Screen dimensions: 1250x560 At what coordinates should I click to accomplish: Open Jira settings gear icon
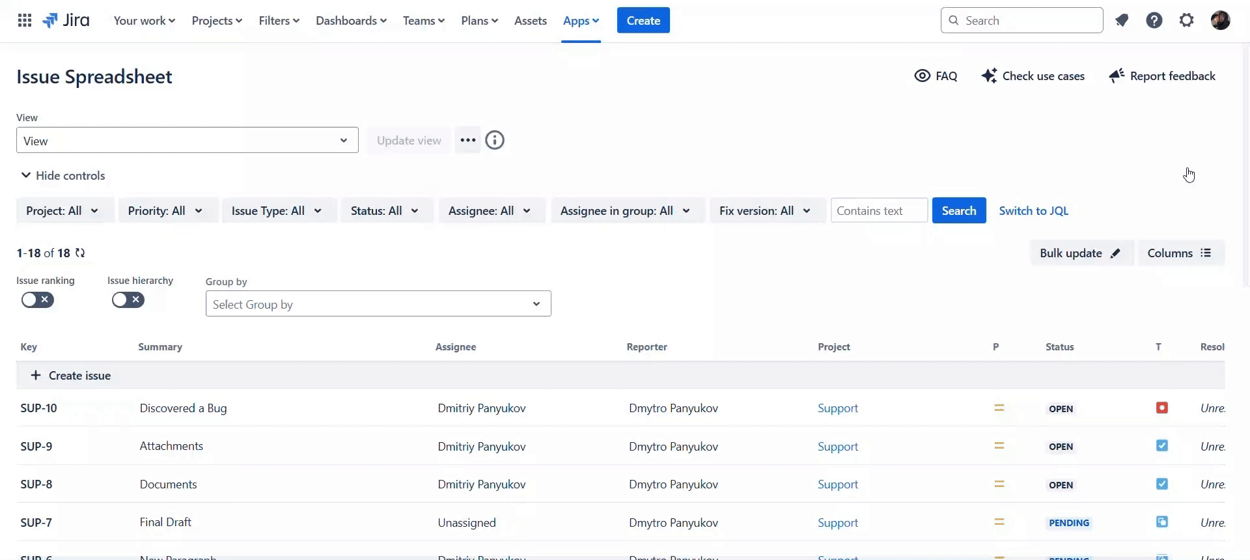click(1186, 21)
